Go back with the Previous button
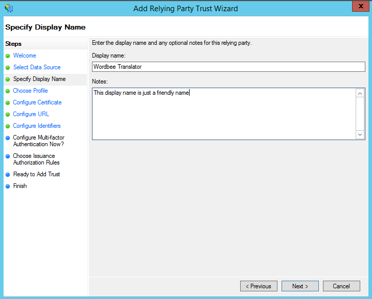This screenshot has width=372, height=299. [259, 286]
